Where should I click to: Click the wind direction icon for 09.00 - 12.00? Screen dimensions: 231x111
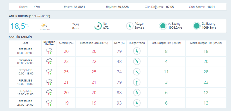tap(137, 62)
